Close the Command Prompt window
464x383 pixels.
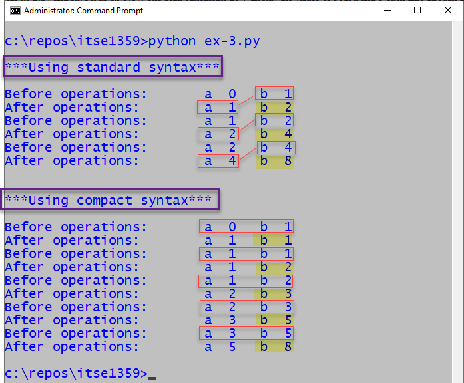(x=448, y=11)
